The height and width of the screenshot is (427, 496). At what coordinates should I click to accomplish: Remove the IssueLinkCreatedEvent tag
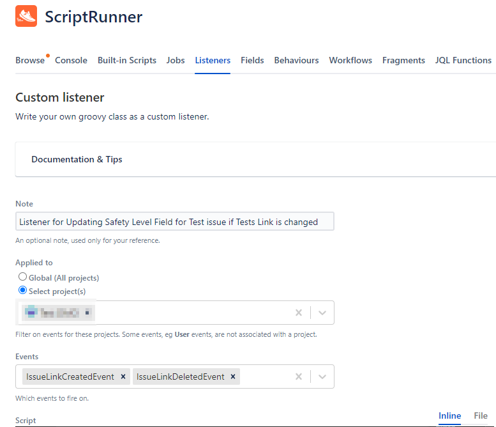coord(123,377)
